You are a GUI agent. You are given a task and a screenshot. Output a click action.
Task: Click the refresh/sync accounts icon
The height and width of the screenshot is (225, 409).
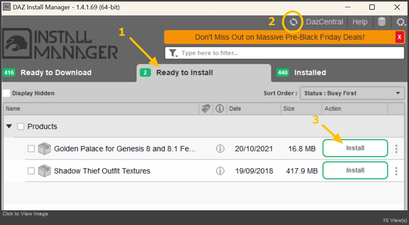(x=293, y=22)
